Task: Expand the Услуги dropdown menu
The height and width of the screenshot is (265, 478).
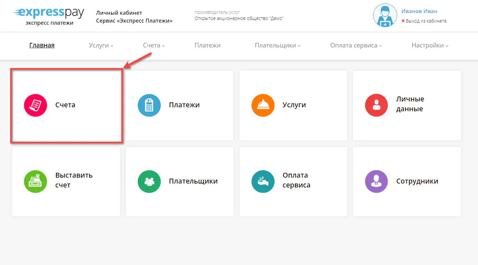Action: [101, 45]
